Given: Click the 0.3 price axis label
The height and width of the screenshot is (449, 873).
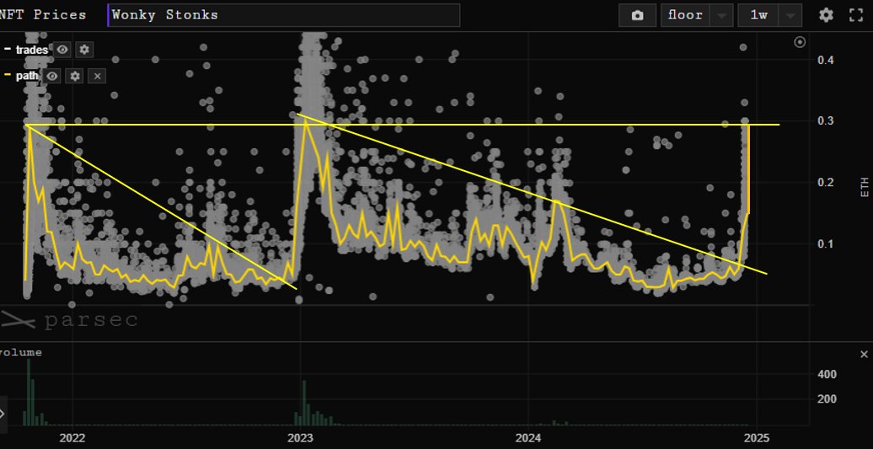Looking at the screenshot, I should pos(825,122).
